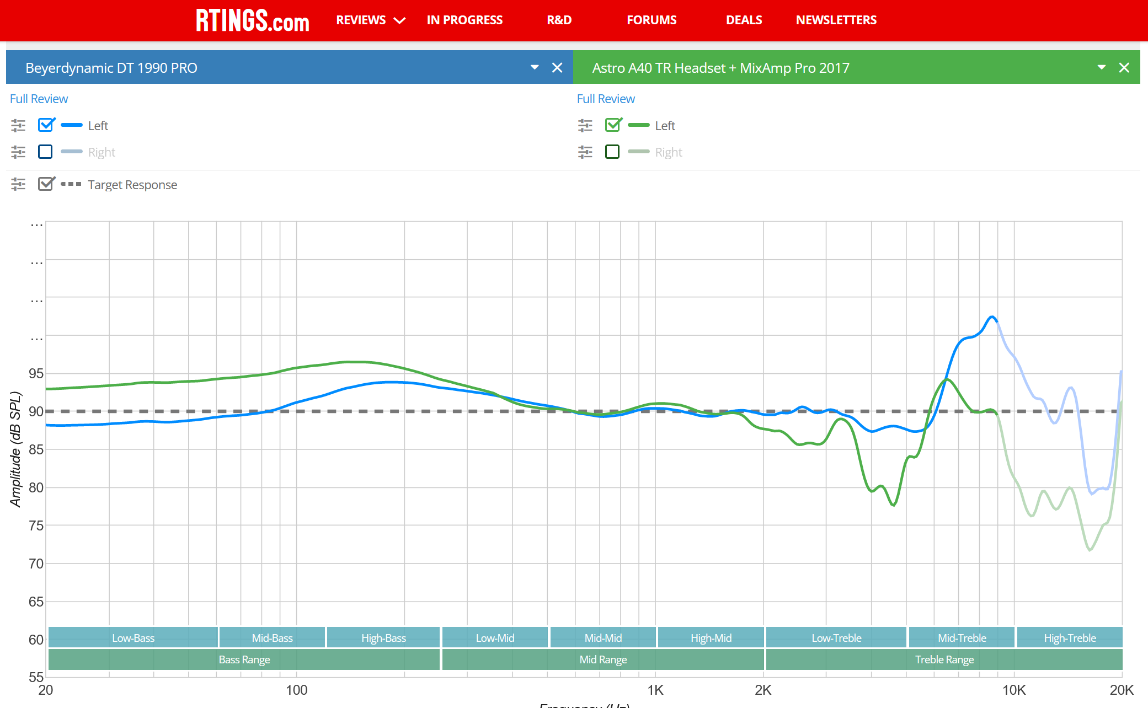The height and width of the screenshot is (708, 1148).
Task: Uncheck the Beyerdynamic Left channel checkbox
Action: pos(46,125)
